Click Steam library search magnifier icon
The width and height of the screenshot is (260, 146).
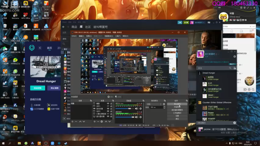(x=64, y=44)
